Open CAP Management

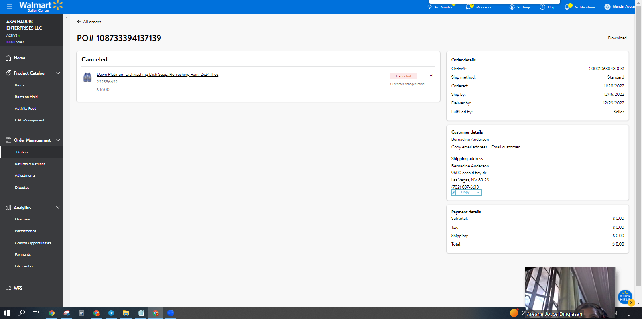(30, 120)
